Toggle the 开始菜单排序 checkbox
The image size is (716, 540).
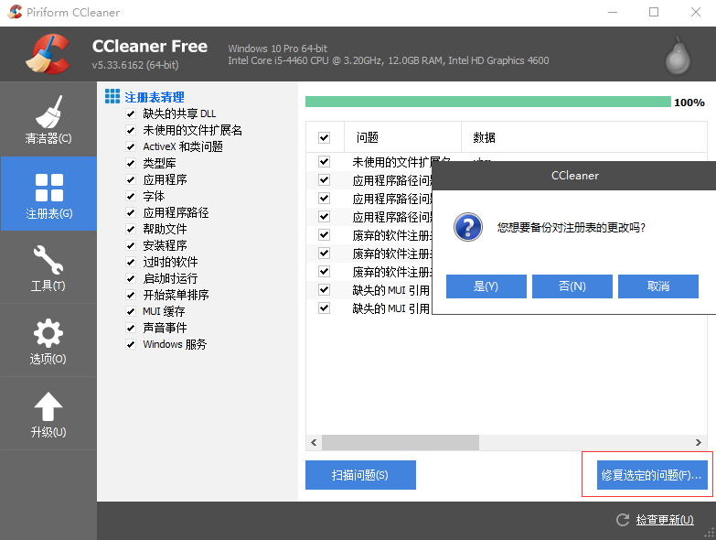point(131,295)
